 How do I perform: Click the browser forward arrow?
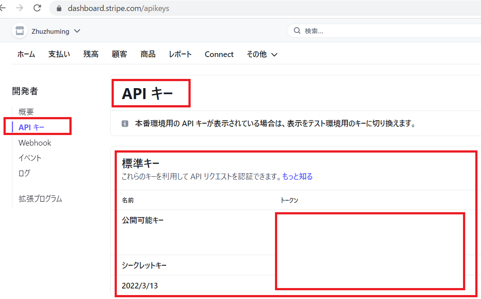click(x=19, y=8)
